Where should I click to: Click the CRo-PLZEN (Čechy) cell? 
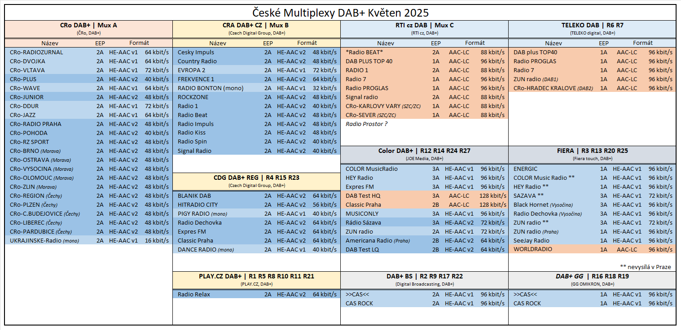[34, 204]
